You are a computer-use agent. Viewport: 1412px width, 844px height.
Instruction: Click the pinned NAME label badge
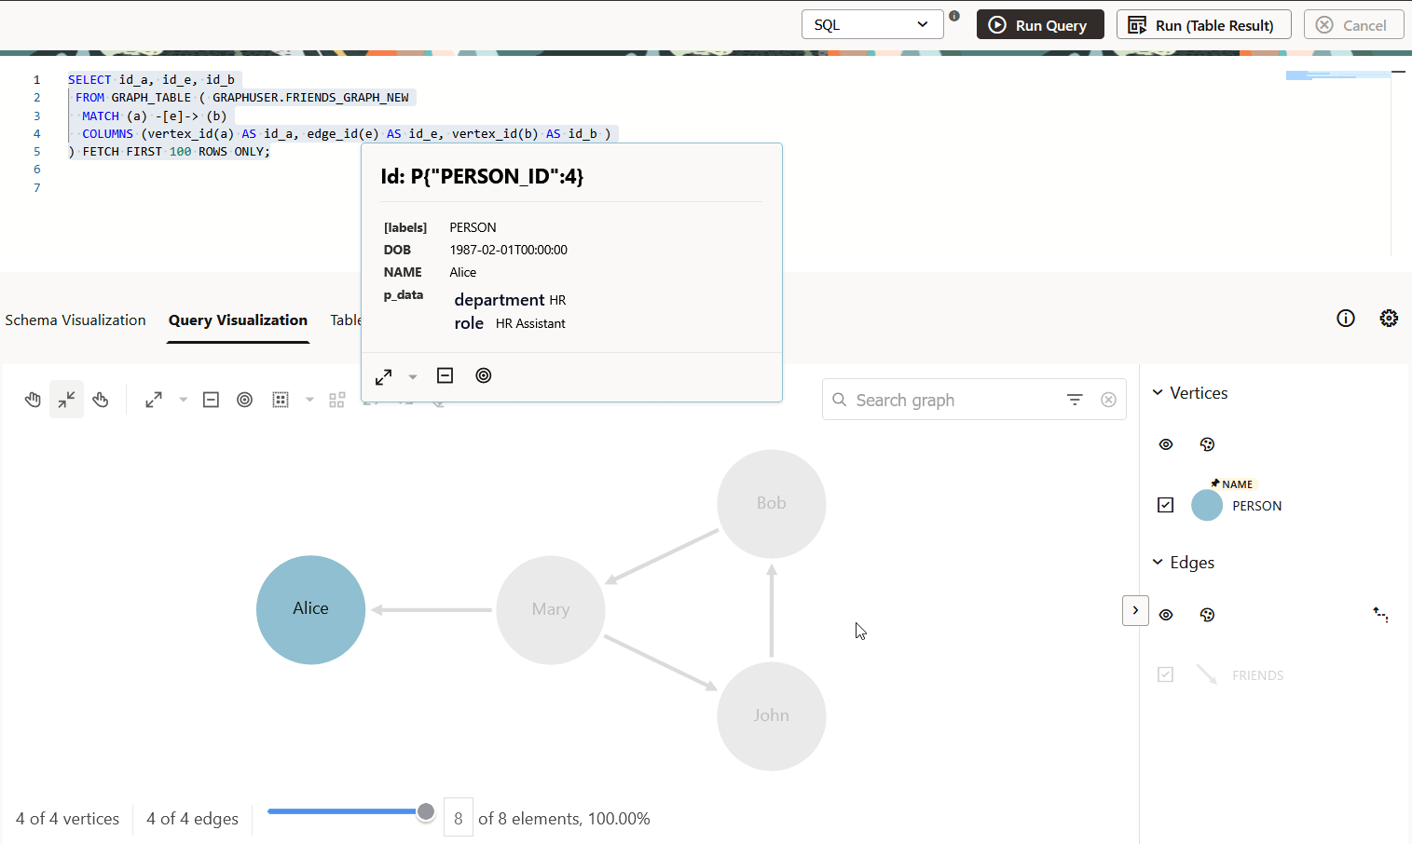pos(1232,484)
